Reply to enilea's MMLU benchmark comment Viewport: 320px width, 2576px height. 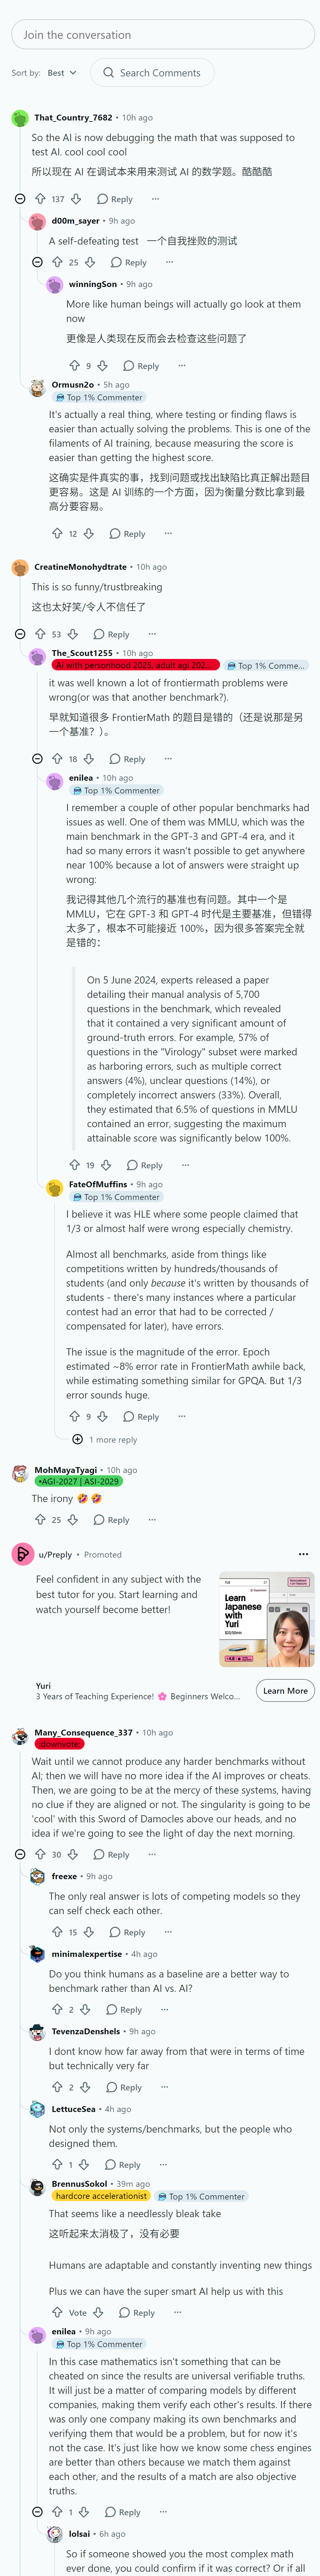[145, 1165]
